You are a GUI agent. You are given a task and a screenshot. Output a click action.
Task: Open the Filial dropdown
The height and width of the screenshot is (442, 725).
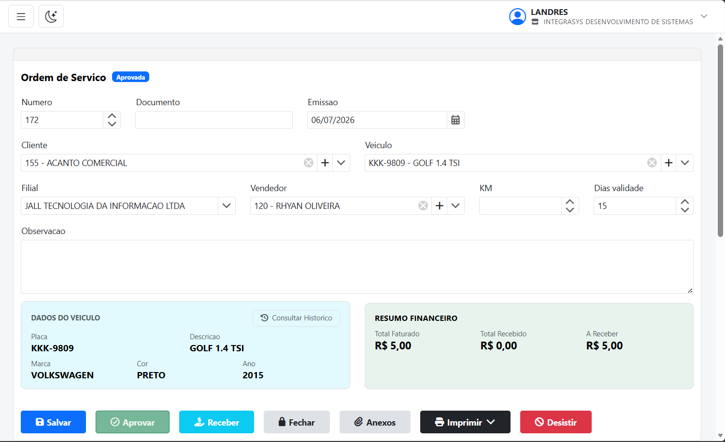pyautogui.click(x=227, y=206)
